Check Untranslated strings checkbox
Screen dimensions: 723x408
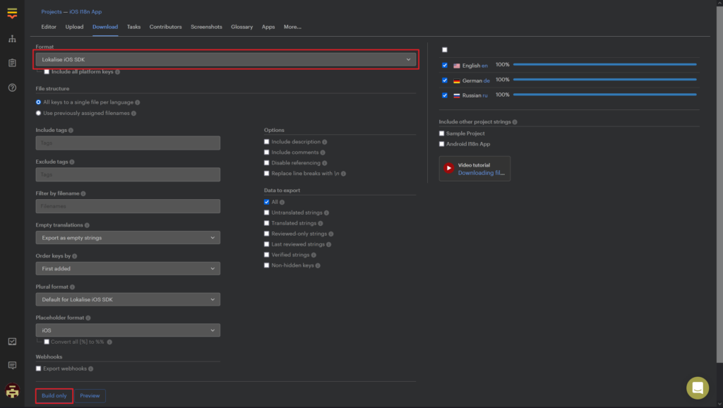tap(266, 212)
